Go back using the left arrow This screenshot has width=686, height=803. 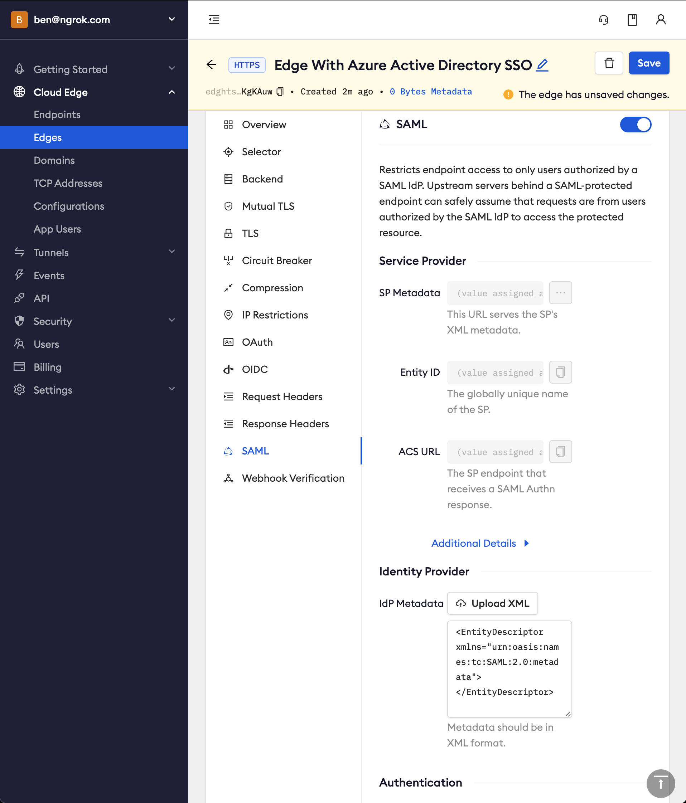click(211, 64)
